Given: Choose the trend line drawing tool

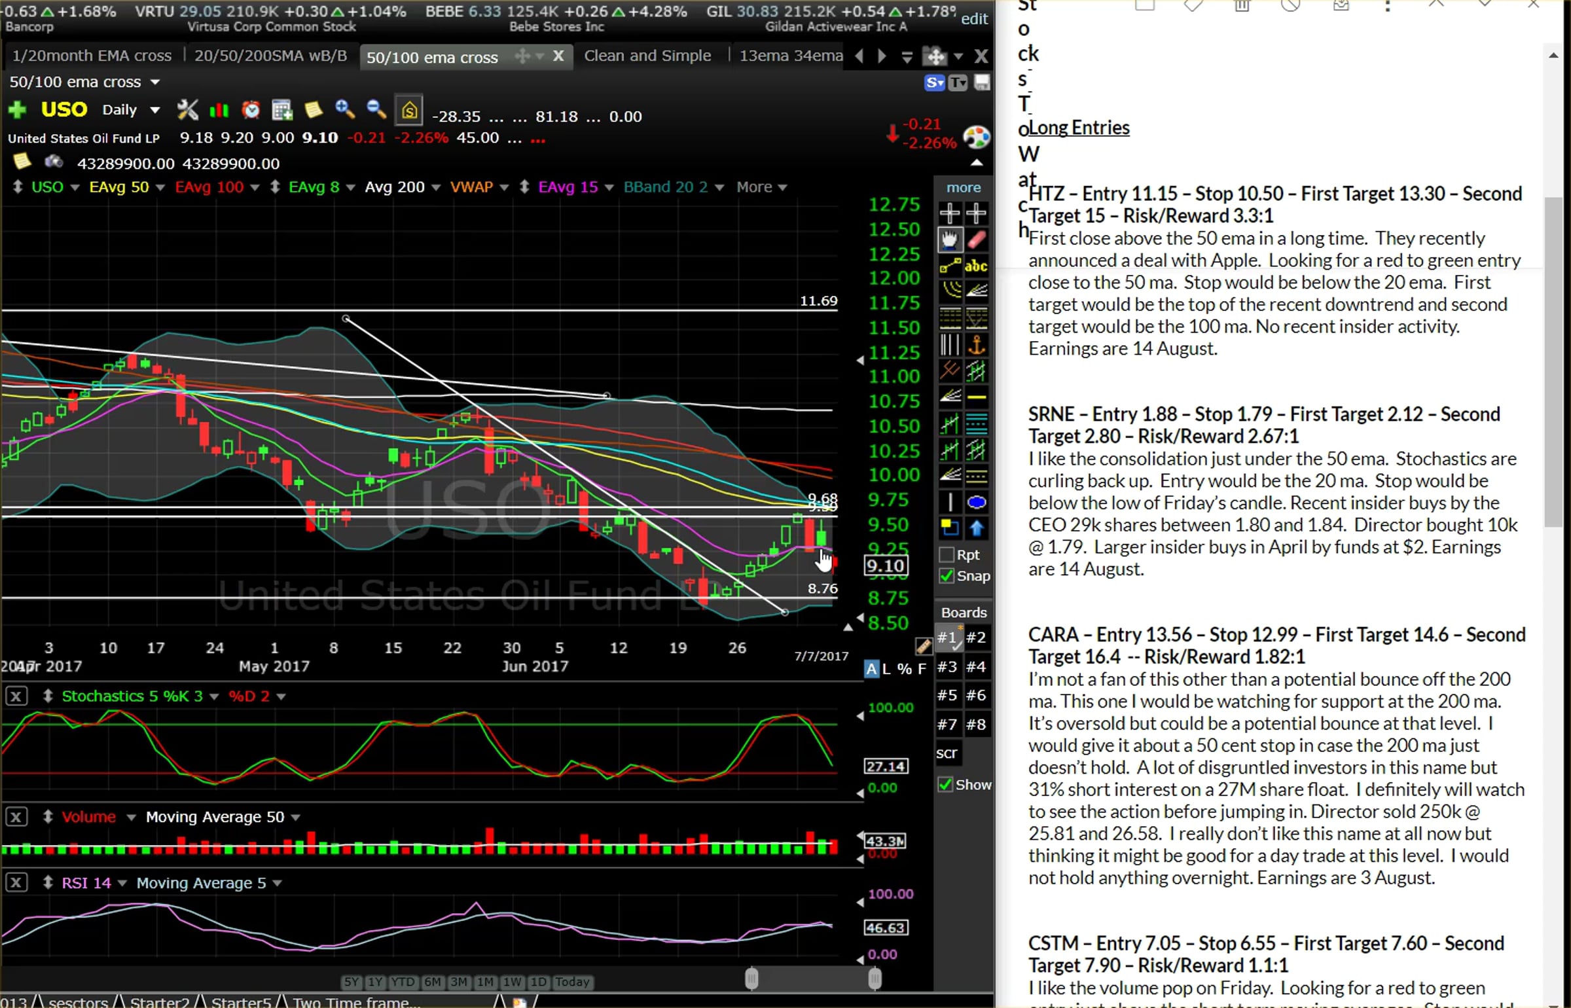Looking at the screenshot, I should pos(950,265).
